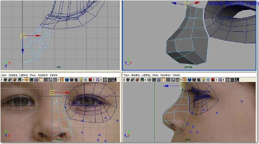Image resolution: width=259 pixels, height=144 pixels.
Task: Open Select Camera icon in front panel toolbar
Action: (5, 80)
